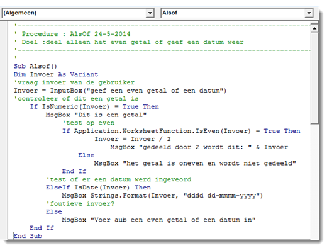Click the MsgBox "Voer aub een even getal" line
Image resolution: width=327 pixels, height=248 pixels.
[x=158, y=220]
